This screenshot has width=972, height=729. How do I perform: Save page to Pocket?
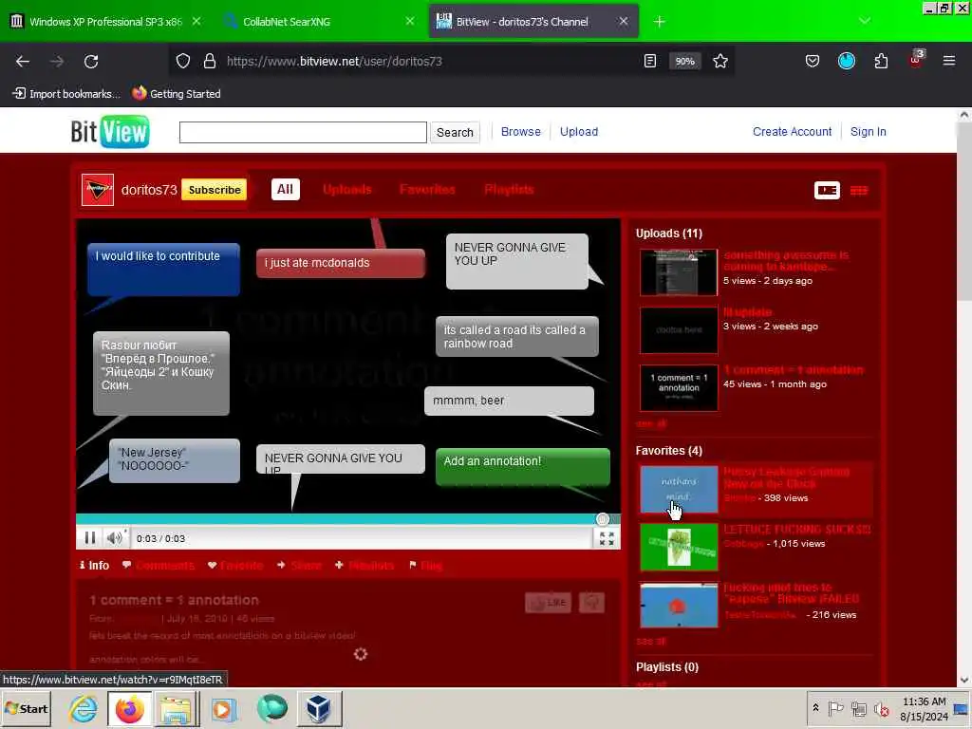pyautogui.click(x=813, y=61)
